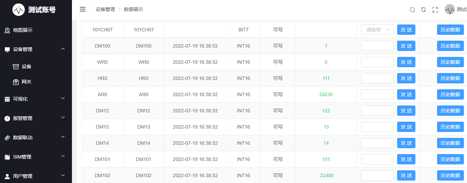Open the 设备 submenu item

(26, 67)
